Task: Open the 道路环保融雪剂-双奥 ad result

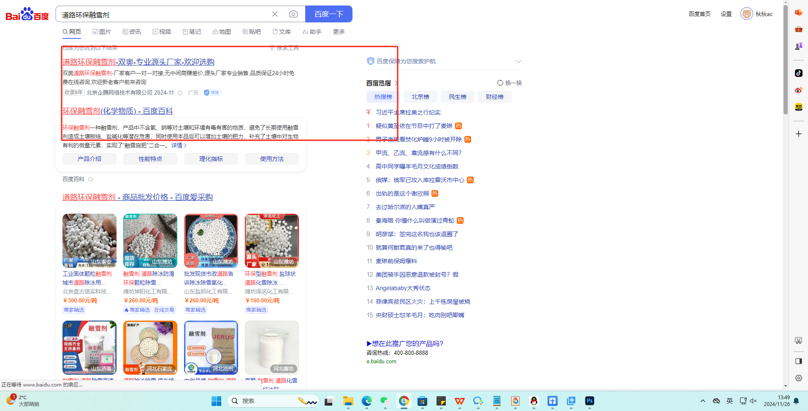Action: coord(138,62)
